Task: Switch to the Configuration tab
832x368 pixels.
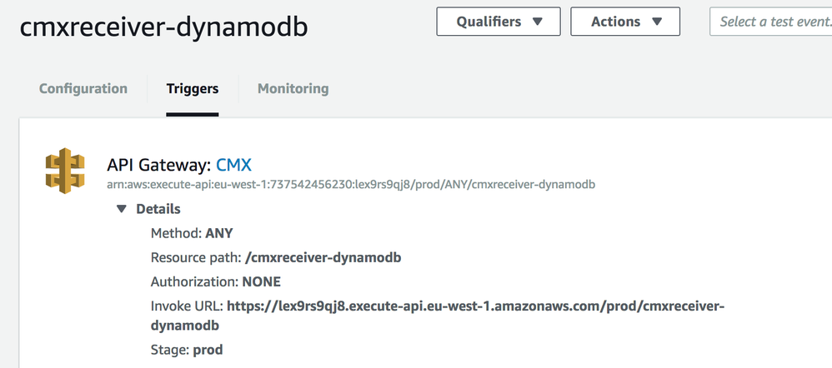Action: tap(83, 88)
